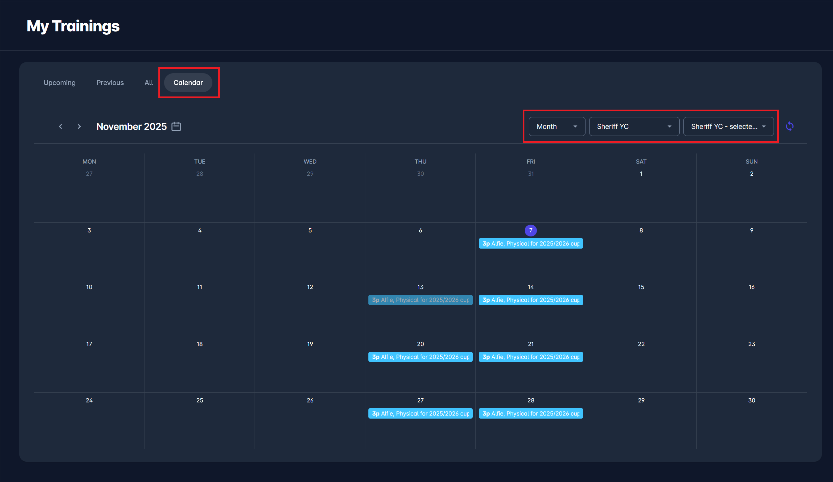Click the refresh sync icon
Image resolution: width=833 pixels, height=482 pixels.
pyautogui.click(x=789, y=126)
